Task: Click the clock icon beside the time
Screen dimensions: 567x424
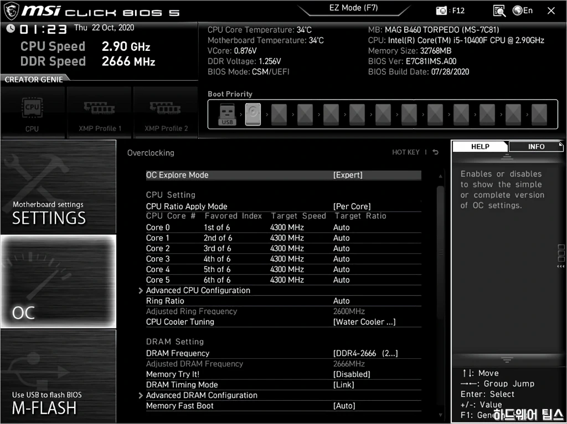Action: [11, 28]
